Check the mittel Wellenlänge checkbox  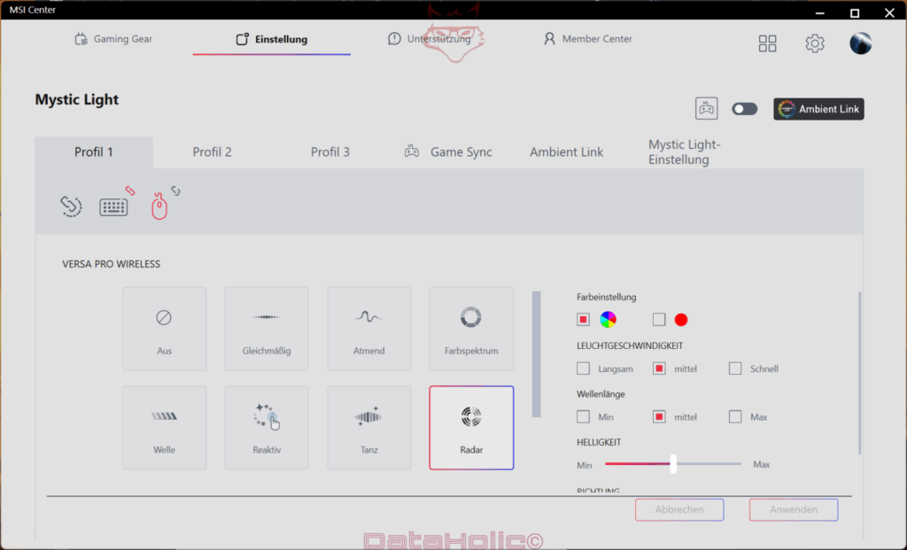(x=659, y=417)
